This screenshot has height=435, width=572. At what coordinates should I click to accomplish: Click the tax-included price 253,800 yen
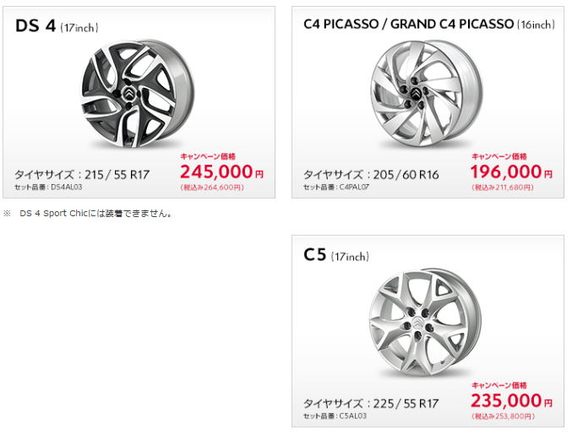[503, 416]
